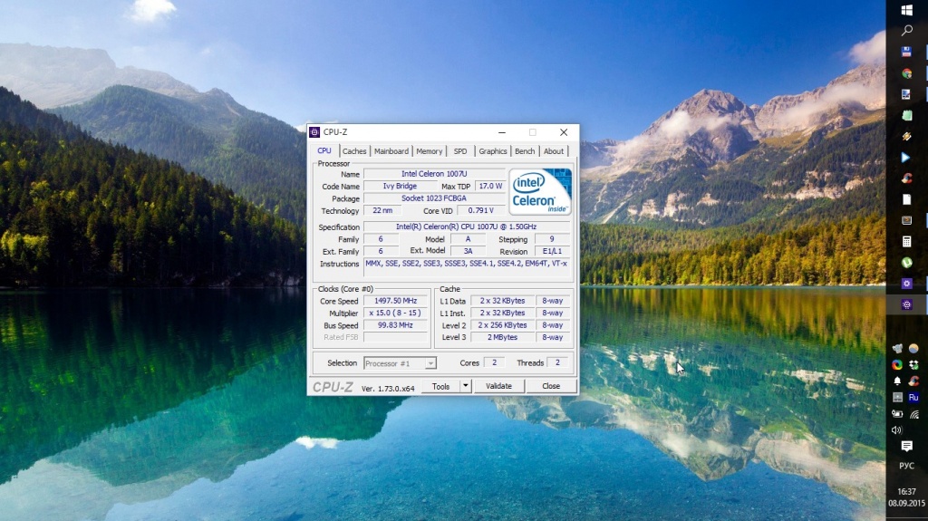The height and width of the screenshot is (521, 928).
Task: Click the Level 3 value 2 MBytes
Action: (x=502, y=337)
